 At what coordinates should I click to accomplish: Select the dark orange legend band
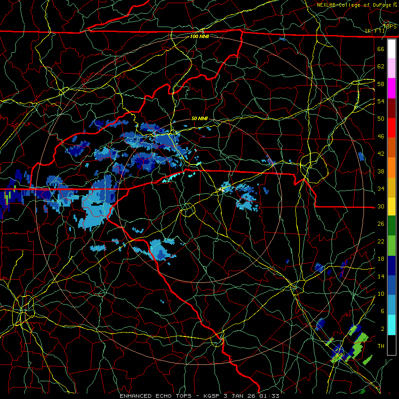point(391,148)
